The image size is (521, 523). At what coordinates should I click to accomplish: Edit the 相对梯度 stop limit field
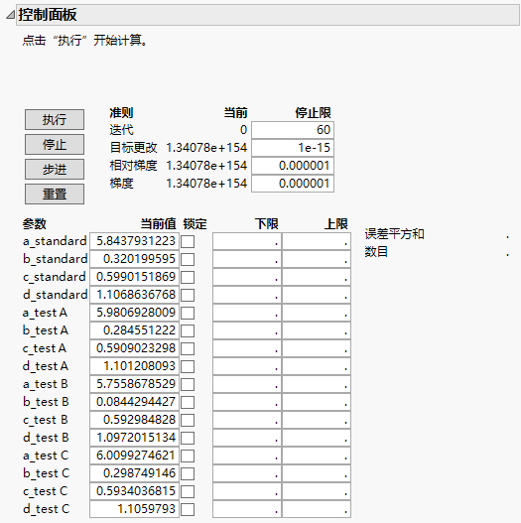coord(293,166)
